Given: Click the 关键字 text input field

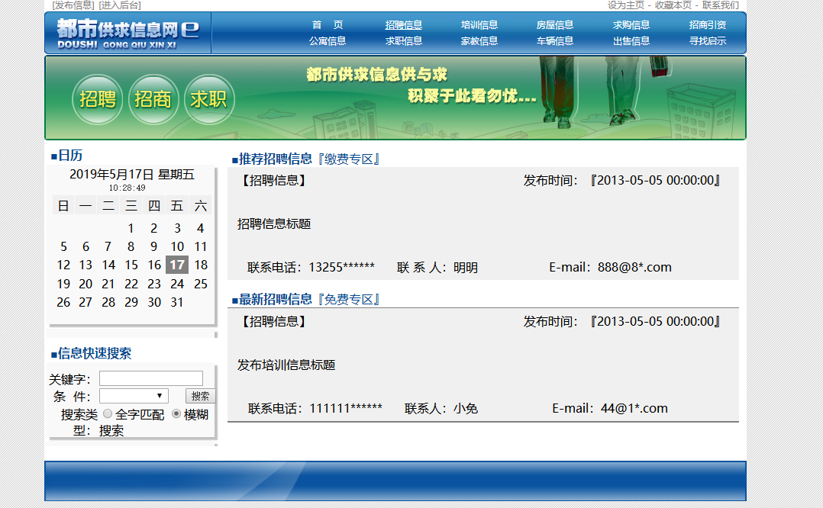Looking at the screenshot, I should [x=151, y=378].
